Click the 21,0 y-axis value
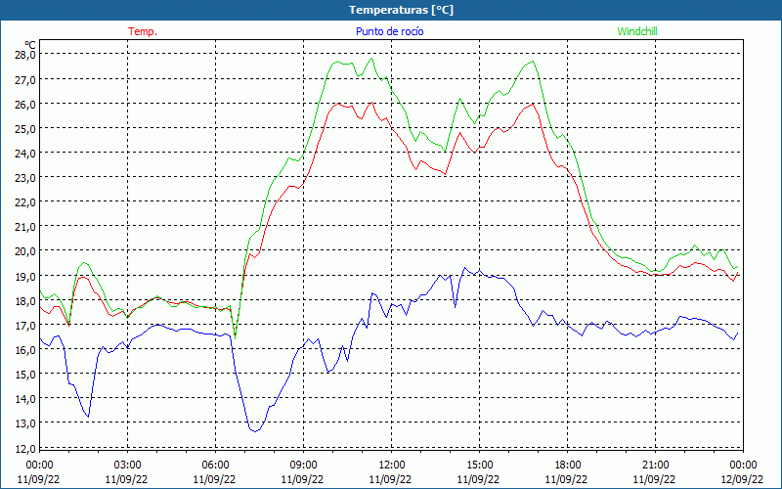782x489 pixels. point(24,227)
